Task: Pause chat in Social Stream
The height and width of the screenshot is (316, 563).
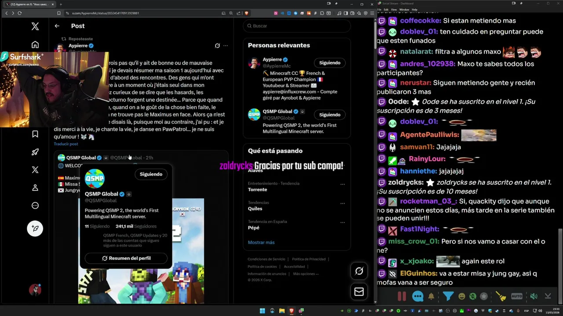Action: [402, 296]
